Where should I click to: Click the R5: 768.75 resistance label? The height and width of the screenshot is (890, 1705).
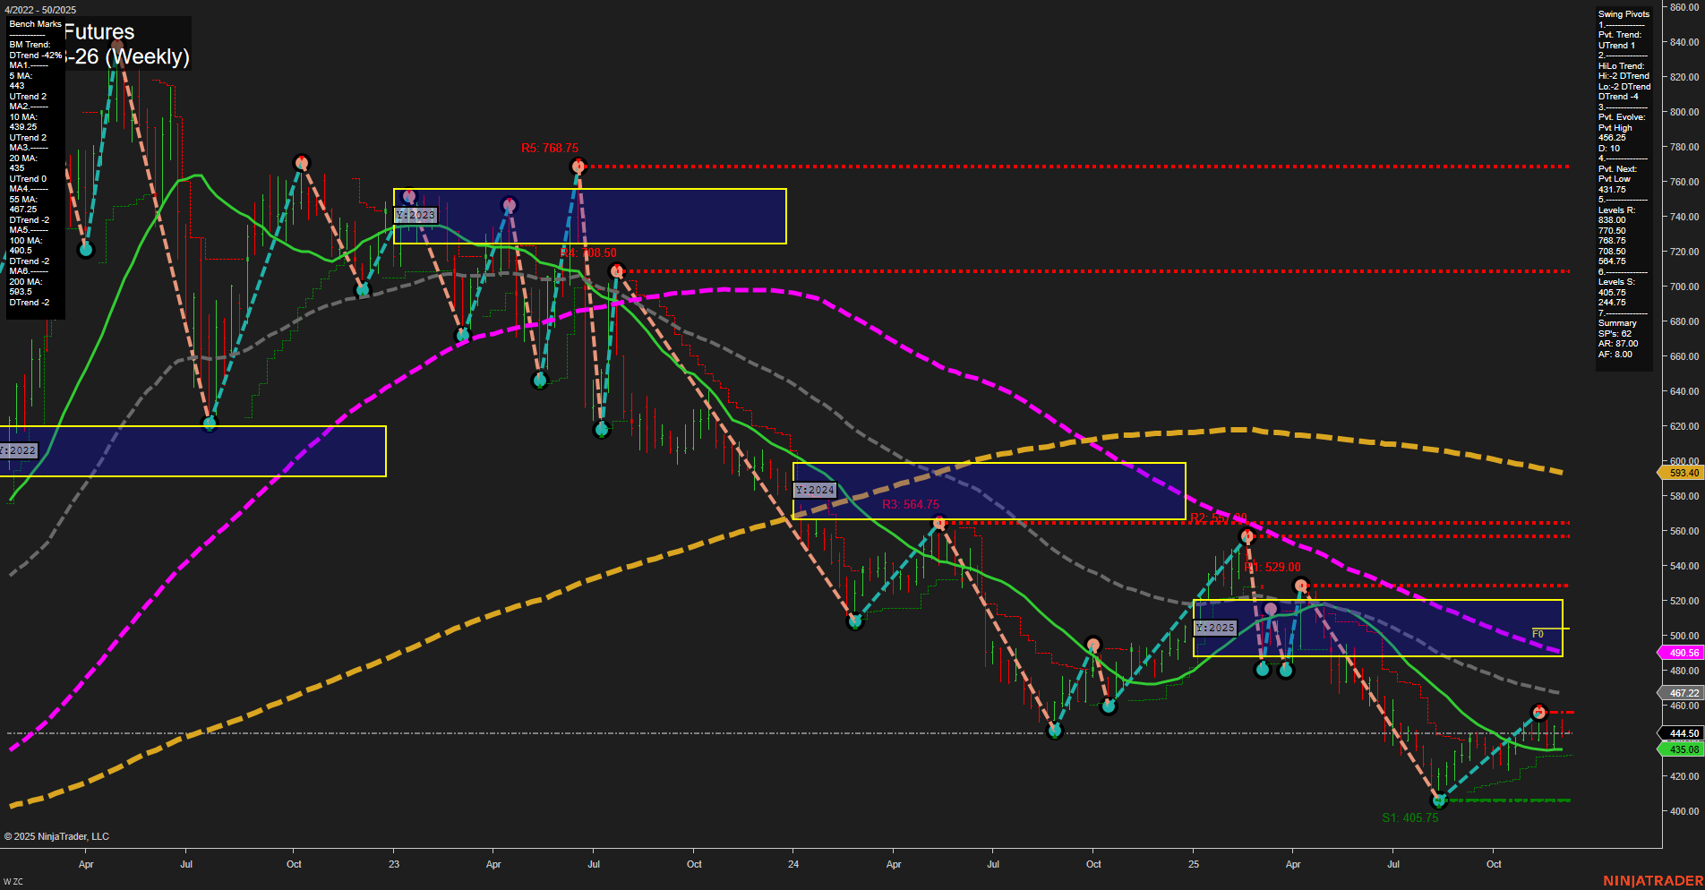[x=550, y=148]
